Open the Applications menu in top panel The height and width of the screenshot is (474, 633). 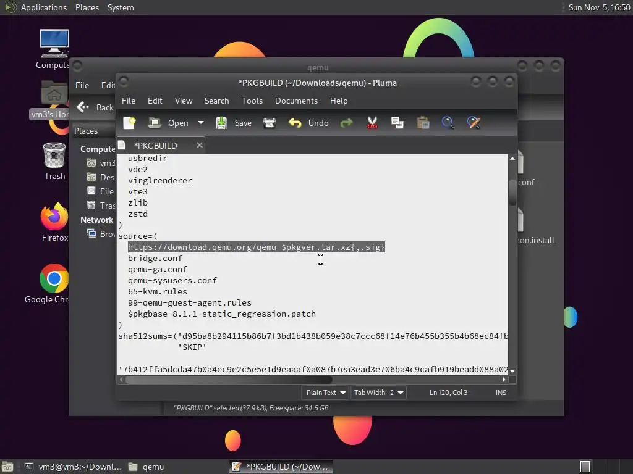tap(44, 7)
